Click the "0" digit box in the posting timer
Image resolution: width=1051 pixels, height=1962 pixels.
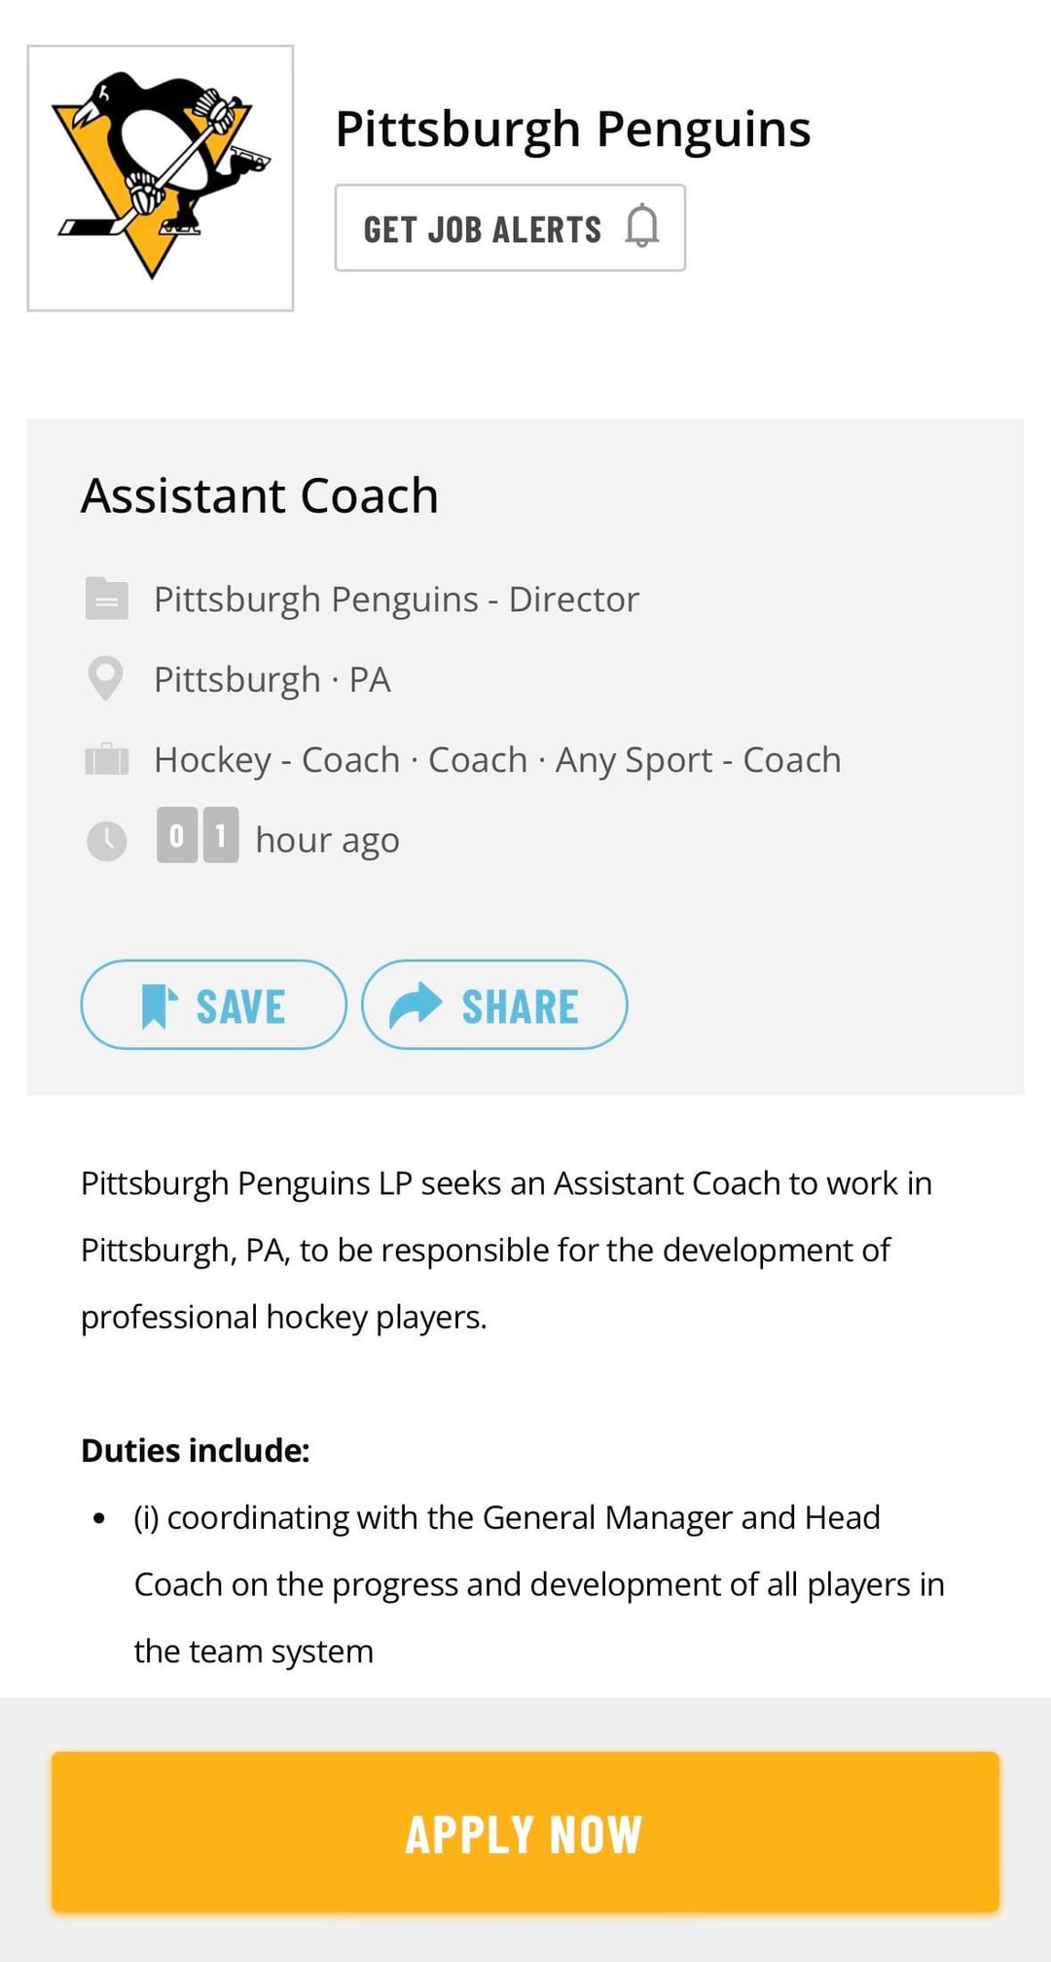pos(176,835)
